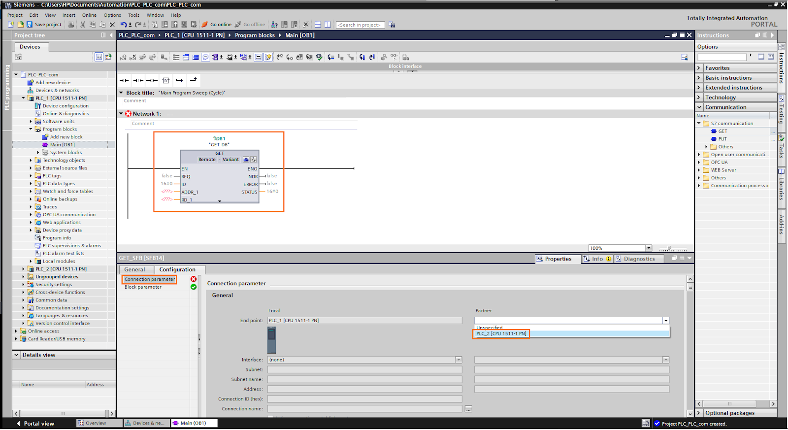Click monitoring glasses icon in editor toolbar
This screenshot has height=430, width=788.
(x=394, y=57)
